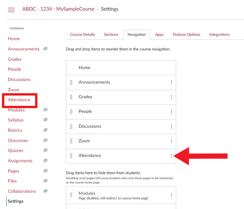Open Modules in course sidebar
The width and height of the screenshot is (244, 209).
click(16, 110)
